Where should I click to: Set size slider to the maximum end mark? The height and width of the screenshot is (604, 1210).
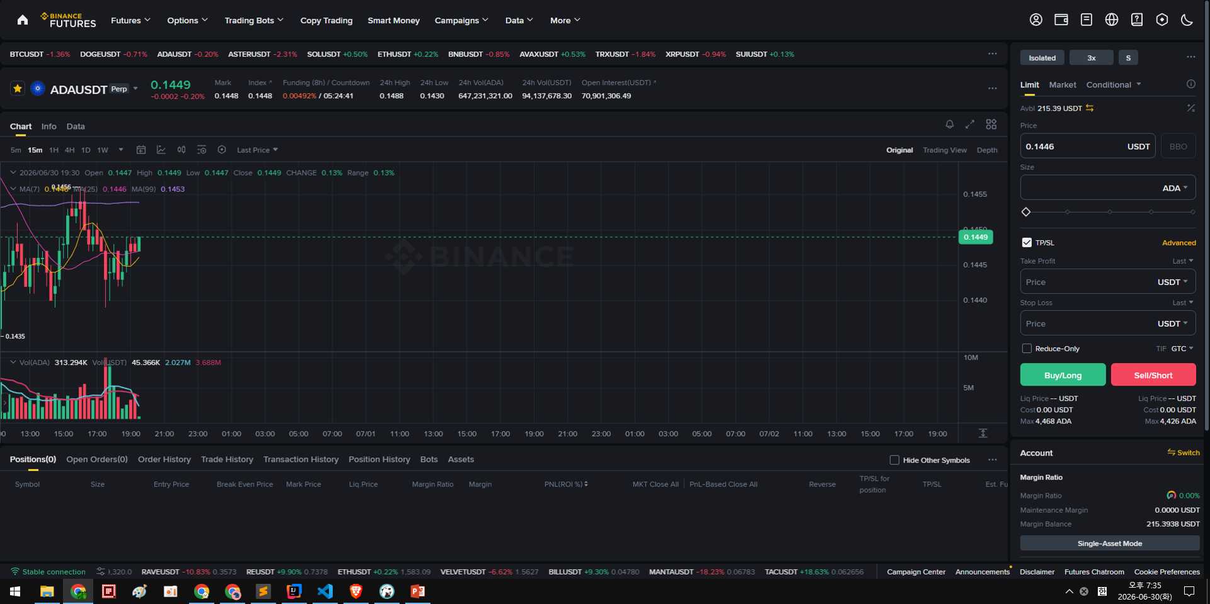tap(1193, 212)
